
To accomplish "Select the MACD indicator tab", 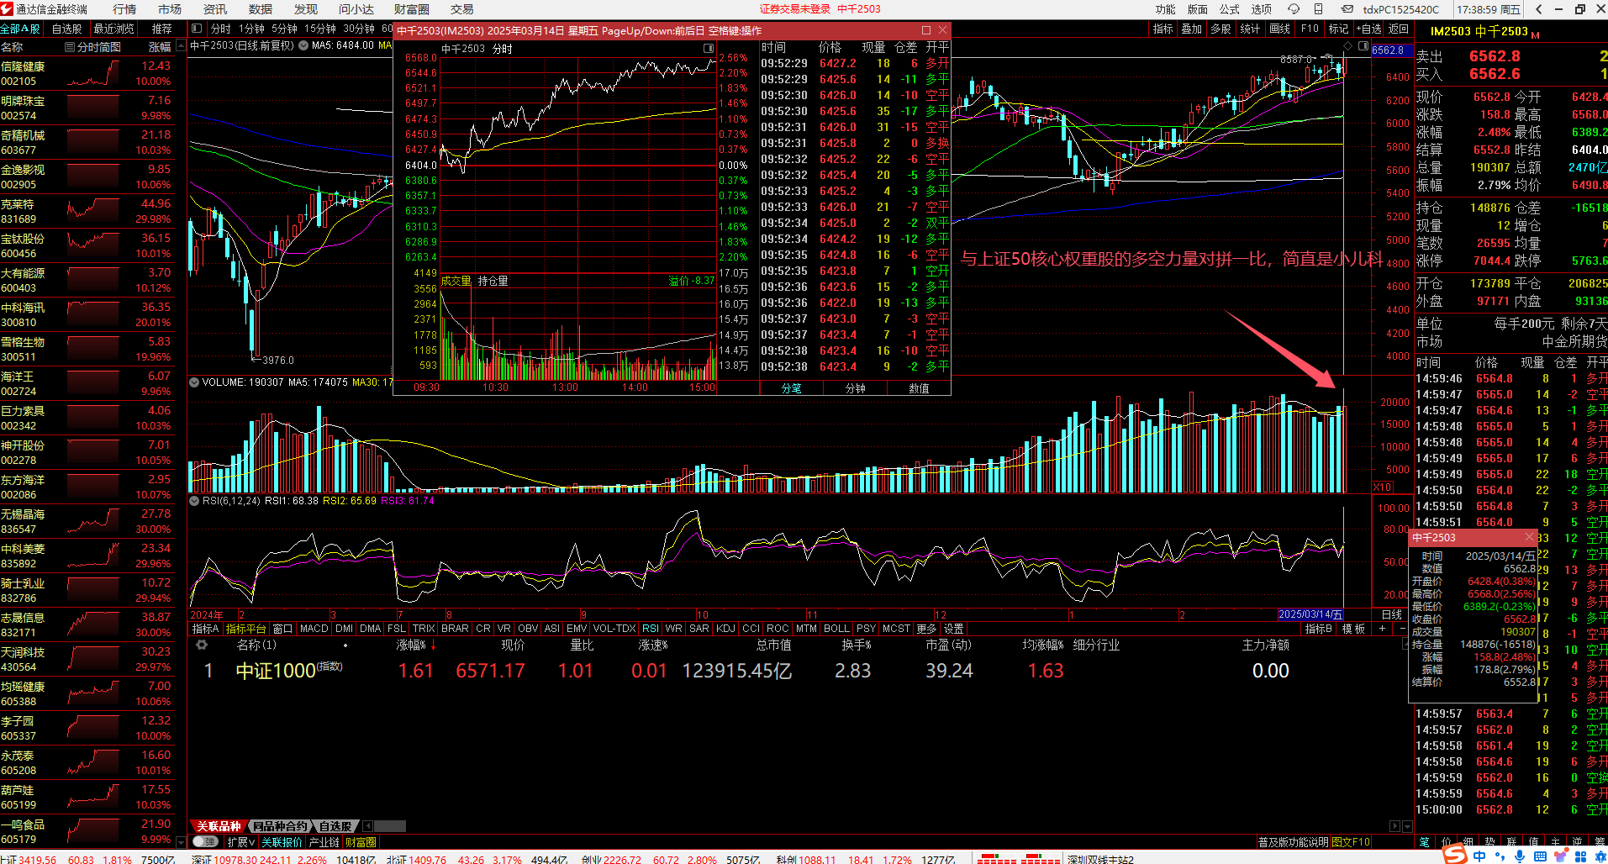I will 314,629.
